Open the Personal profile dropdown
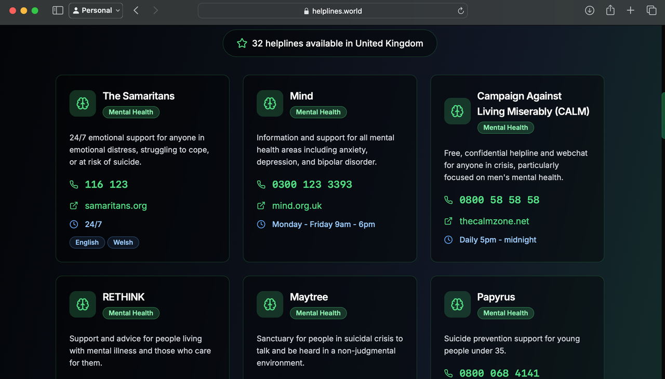The width and height of the screenshot is (665, 379). click(x=96, y=10)
